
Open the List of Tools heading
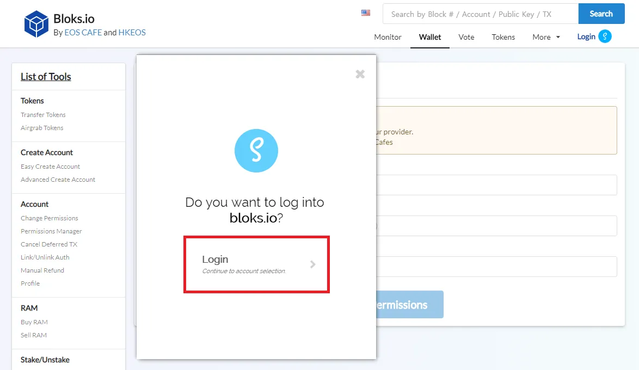point(46,77)
